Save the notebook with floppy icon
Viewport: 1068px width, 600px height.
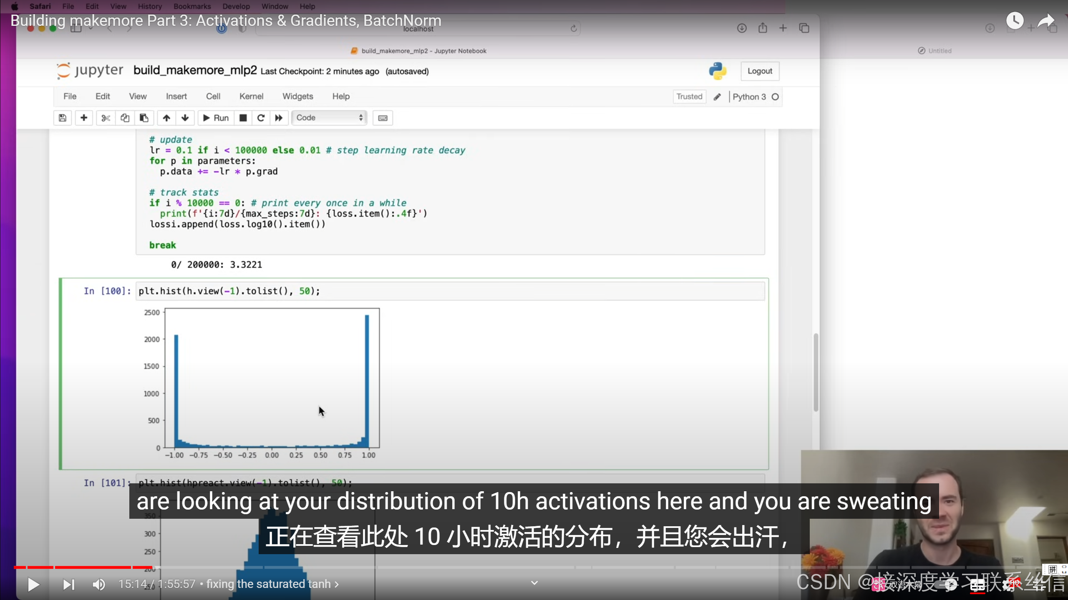63,118
